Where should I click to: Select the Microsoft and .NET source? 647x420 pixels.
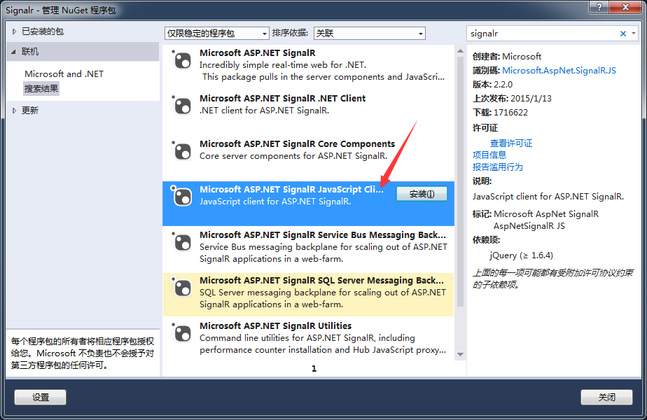click(x=64, y=74)
